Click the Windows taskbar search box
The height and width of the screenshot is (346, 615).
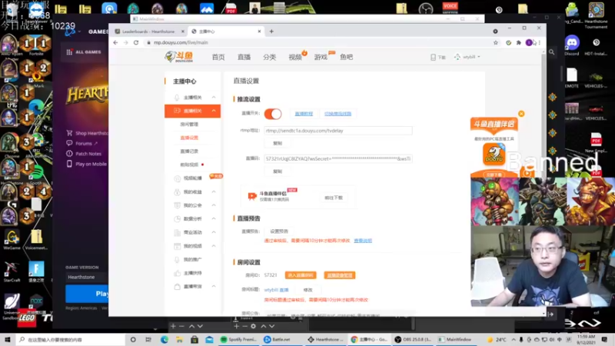coord(71,339)
